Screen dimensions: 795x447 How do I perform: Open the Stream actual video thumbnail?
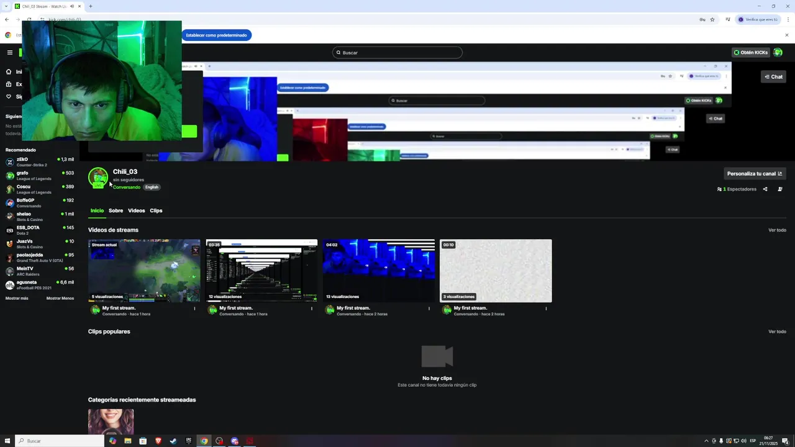(x=144, y=271)
